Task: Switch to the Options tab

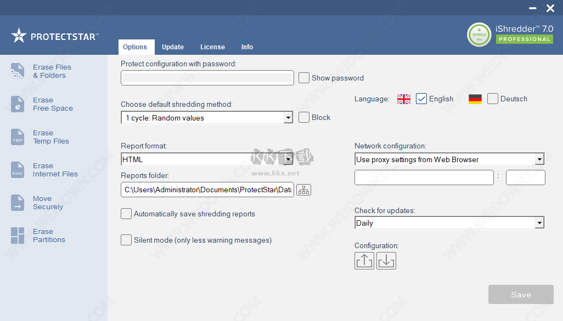Action: (137, 47)
